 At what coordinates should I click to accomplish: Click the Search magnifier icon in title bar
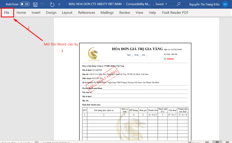click(x=179, y=4)
